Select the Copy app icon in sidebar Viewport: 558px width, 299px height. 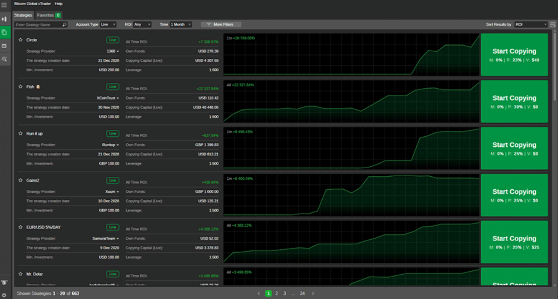(x=4, y=33)
